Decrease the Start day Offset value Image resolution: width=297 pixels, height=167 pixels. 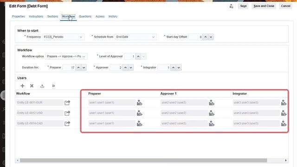(211, 37)
